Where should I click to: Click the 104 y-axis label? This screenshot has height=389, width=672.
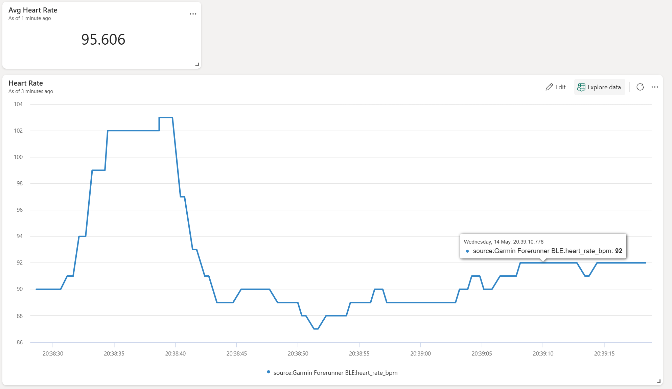pos(18,104)
